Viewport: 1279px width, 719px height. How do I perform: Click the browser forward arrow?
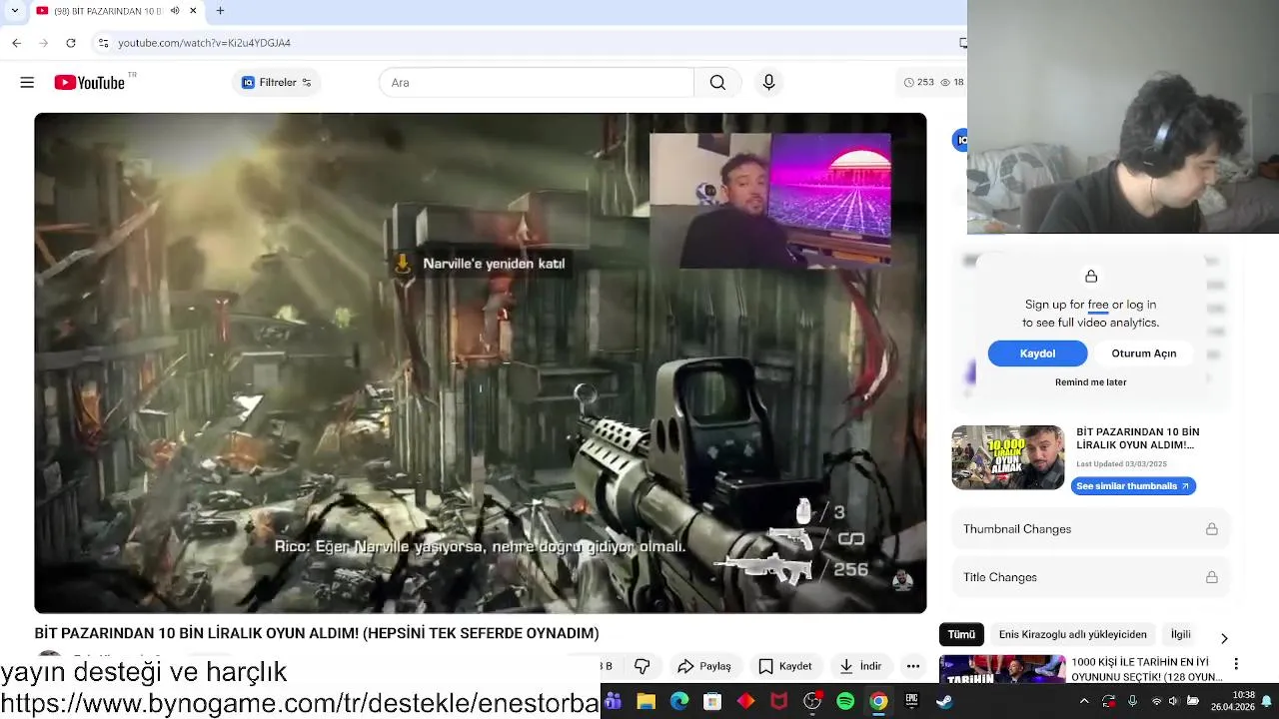point(43,43)
